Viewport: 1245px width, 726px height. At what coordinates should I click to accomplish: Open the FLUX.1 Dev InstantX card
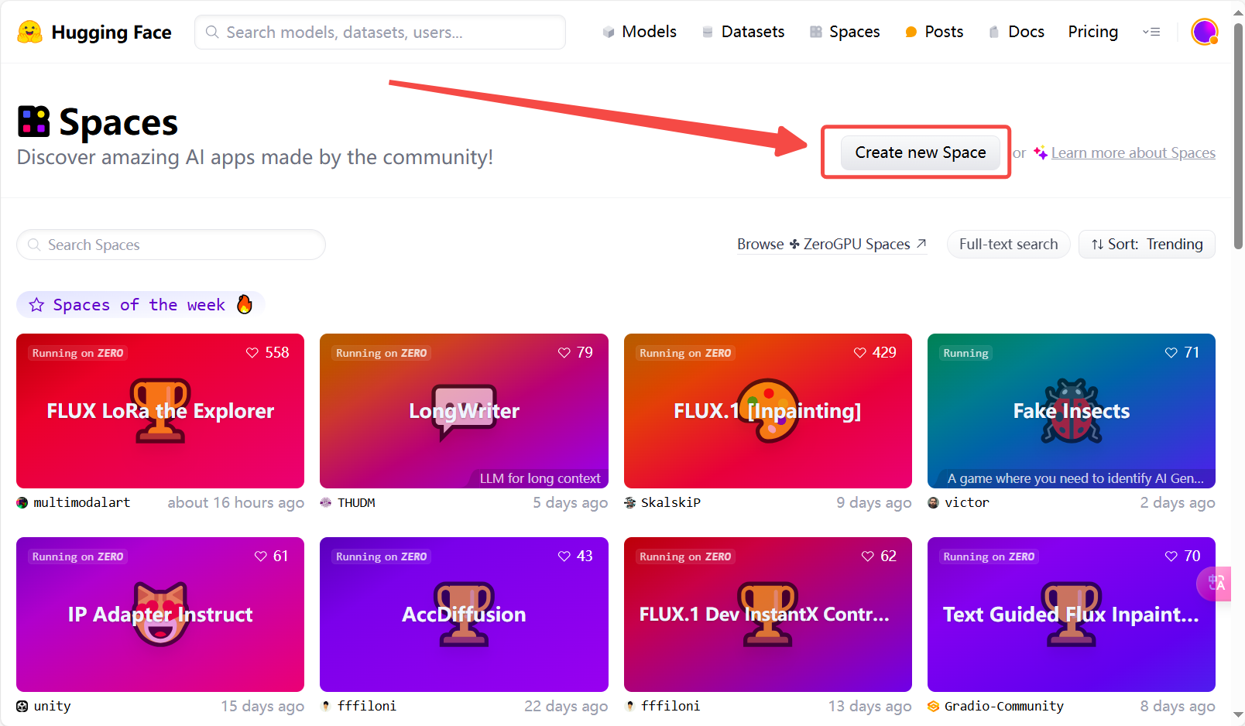point(768,615)
